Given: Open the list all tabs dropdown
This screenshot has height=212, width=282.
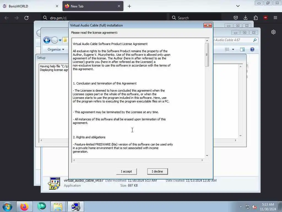Looking at the screenshot, I should [x=238, y=6].
